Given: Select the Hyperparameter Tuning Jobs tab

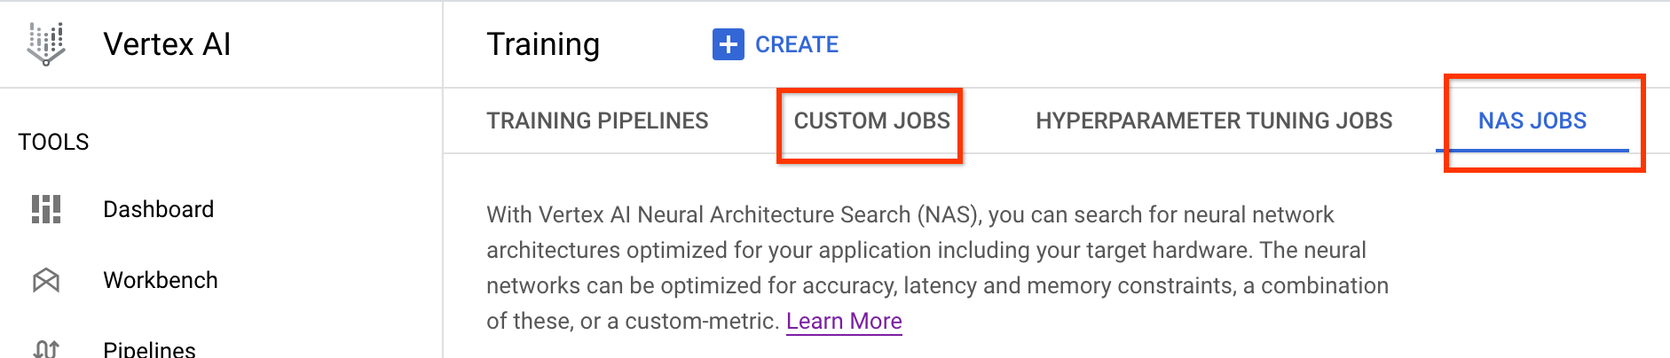Looking at the screenshot, I should (x=1214, y=121).
